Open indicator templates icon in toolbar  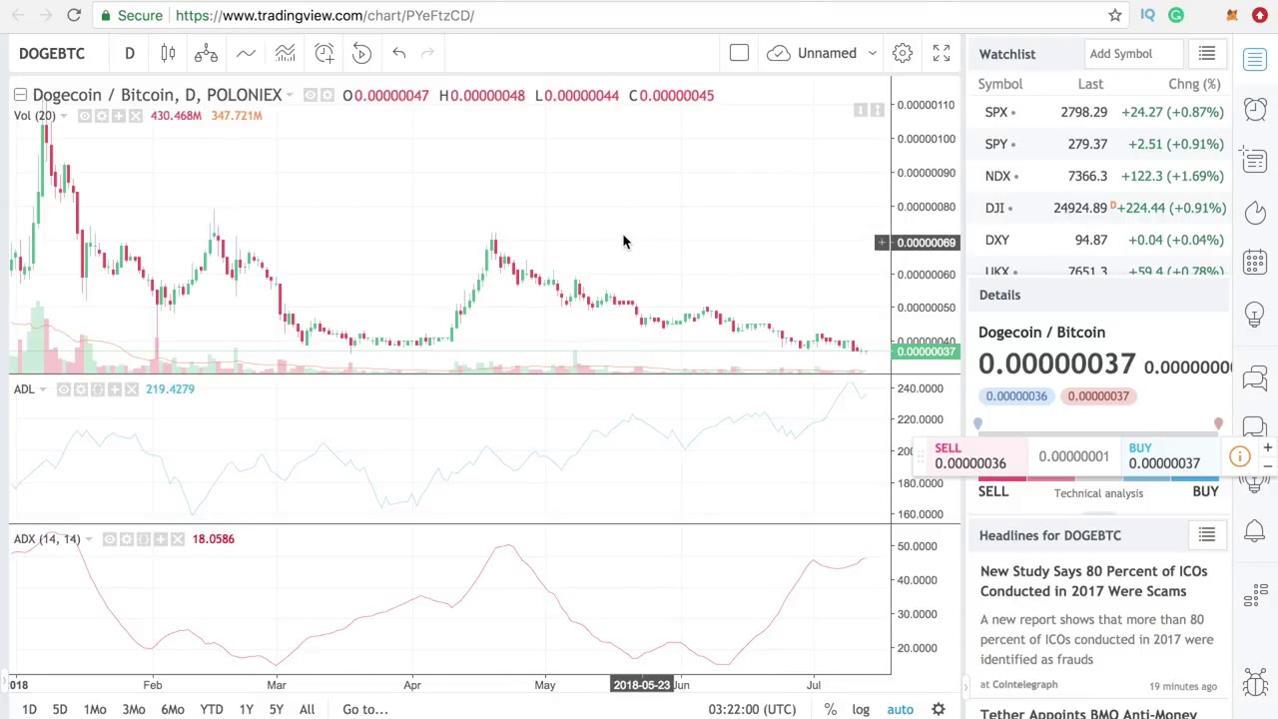pos(285,53)
